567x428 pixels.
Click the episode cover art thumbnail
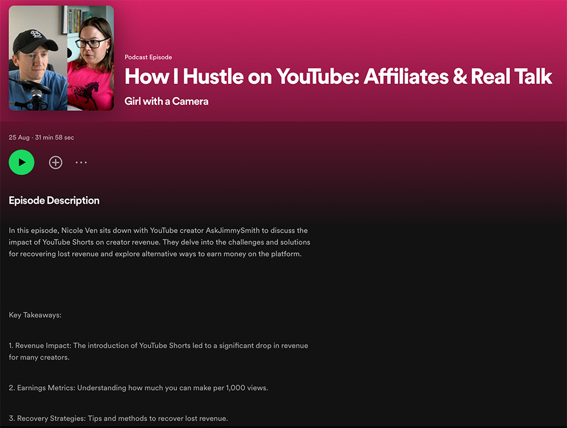coord(61,58)
